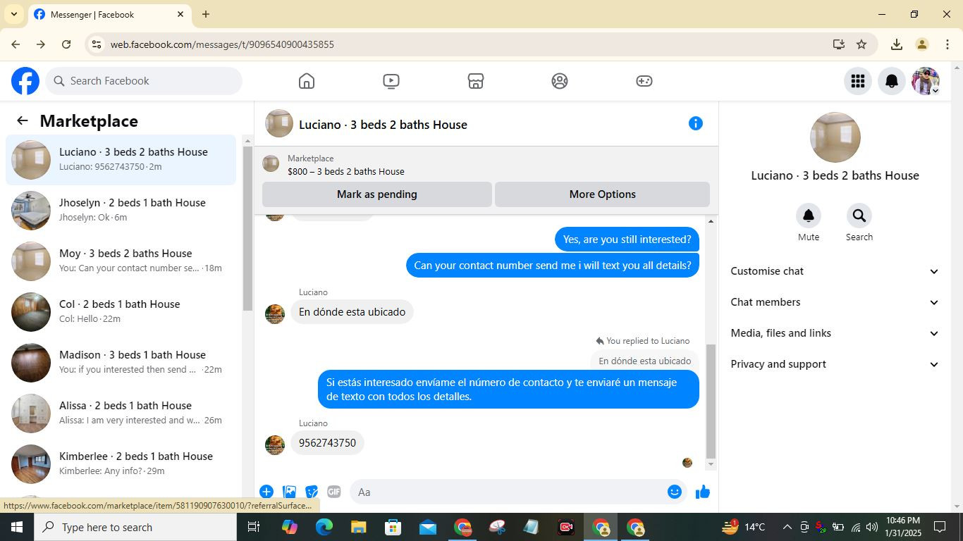Open browser downloads icon
This screenshot has height=541, width=963.
(897, 44)
